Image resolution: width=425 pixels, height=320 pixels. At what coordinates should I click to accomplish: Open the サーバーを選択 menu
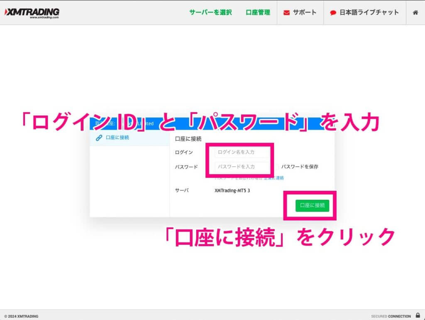pyautogui.click(x=211, y=12)
